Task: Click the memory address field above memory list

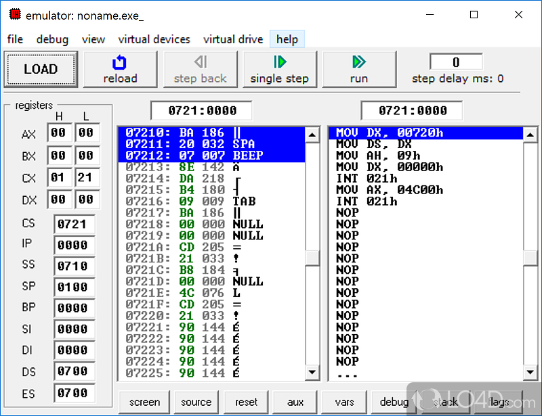Action: pos(202,110)
